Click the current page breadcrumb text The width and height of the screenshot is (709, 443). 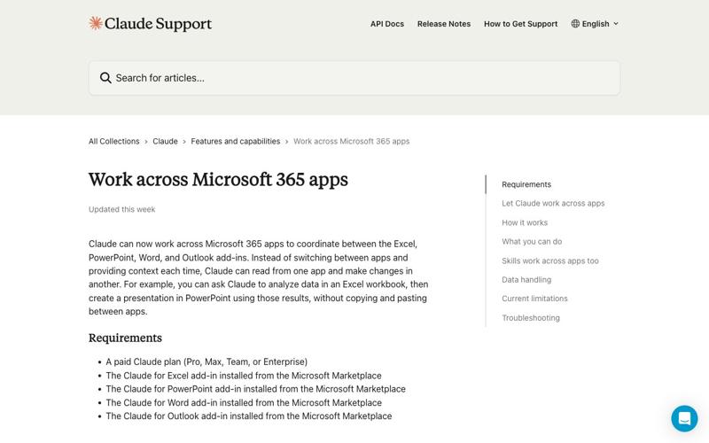[x=351, y=141]
